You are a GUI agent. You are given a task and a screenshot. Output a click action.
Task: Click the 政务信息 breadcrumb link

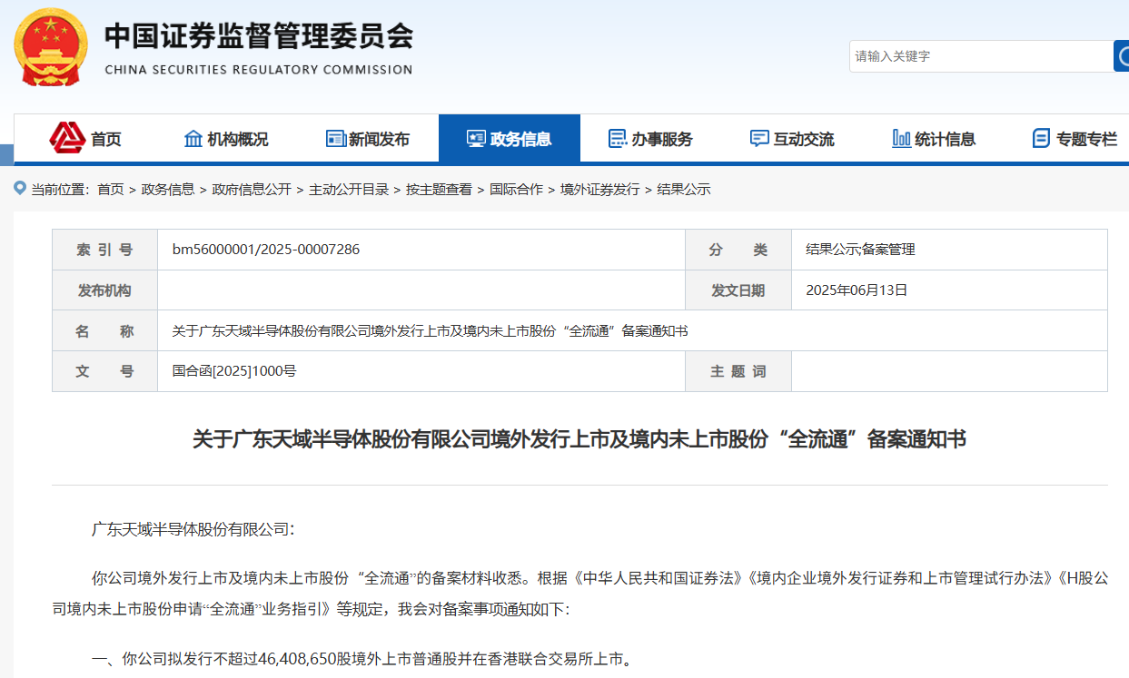[x=168, y=190]
